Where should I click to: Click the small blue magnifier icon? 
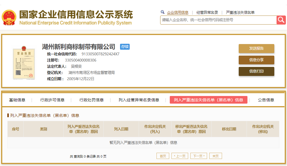pyautogui.click(x=162, y=12)
